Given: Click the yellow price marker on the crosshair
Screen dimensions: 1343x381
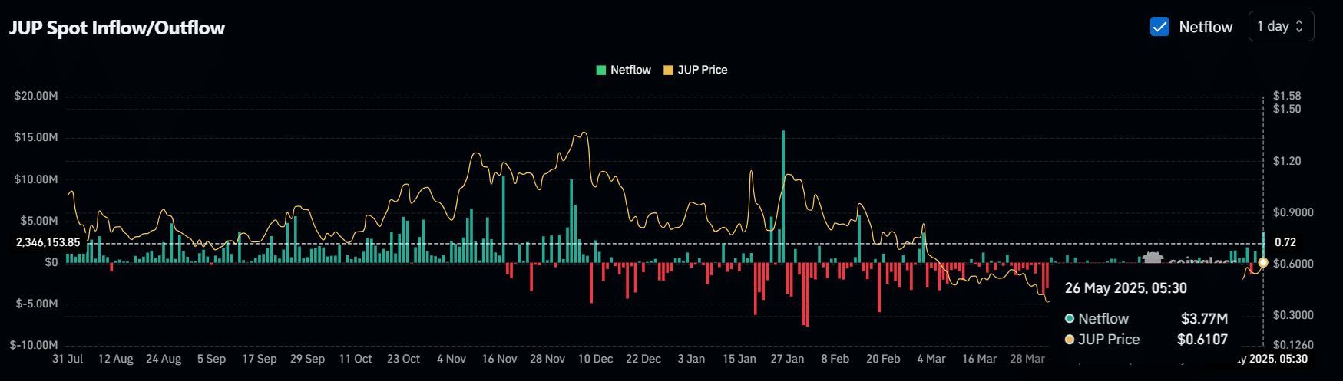Looking at the screenshot, I should click(x=1263, y=263).
